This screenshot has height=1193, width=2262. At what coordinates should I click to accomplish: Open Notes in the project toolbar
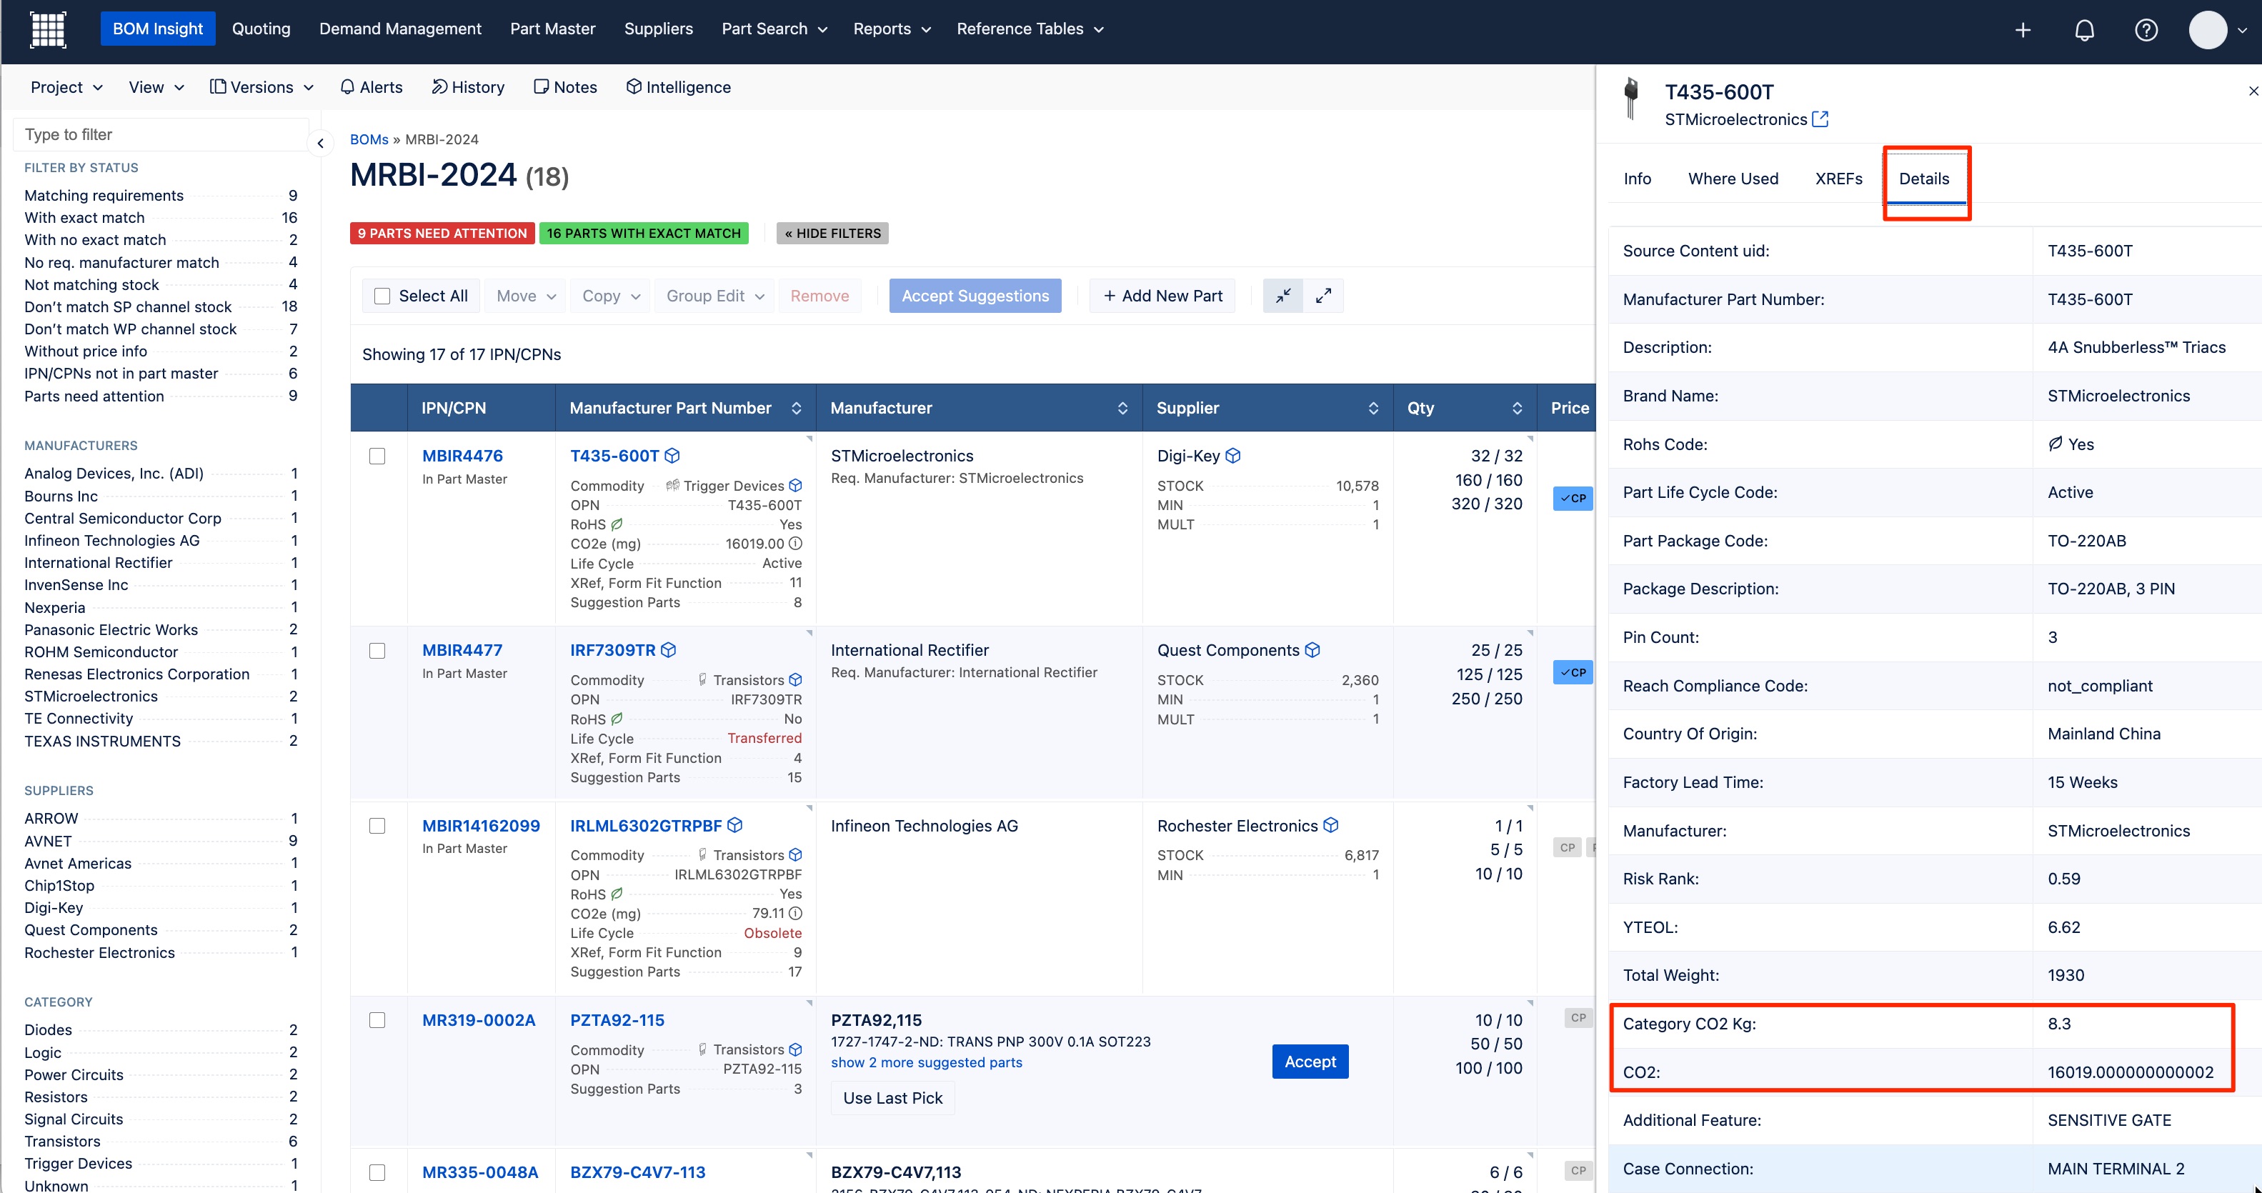tap(564, 87)
